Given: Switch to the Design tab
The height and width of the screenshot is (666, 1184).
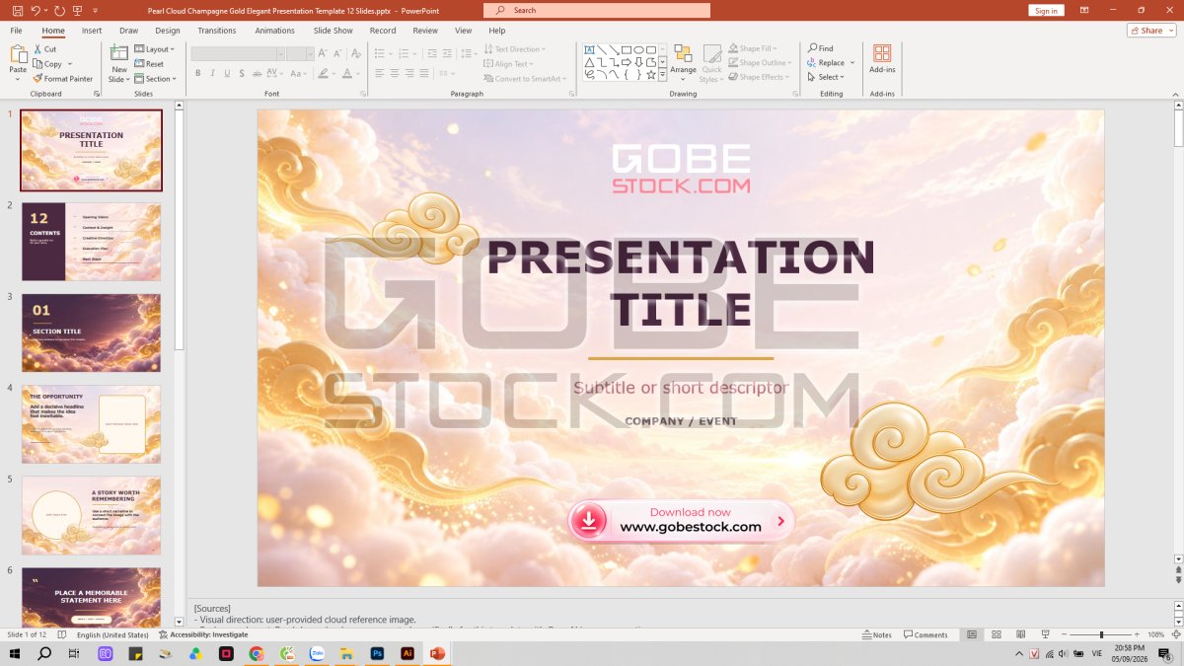Looking at the screenshot, I should point(168,31).
